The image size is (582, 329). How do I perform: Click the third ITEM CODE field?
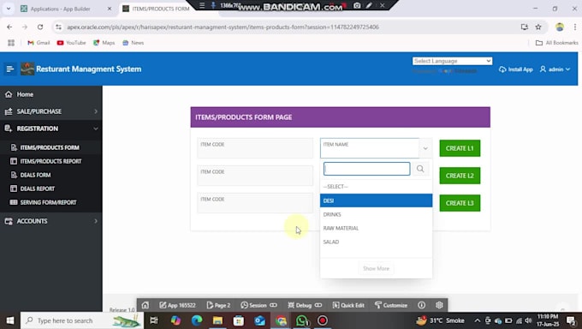pos(255,203)
